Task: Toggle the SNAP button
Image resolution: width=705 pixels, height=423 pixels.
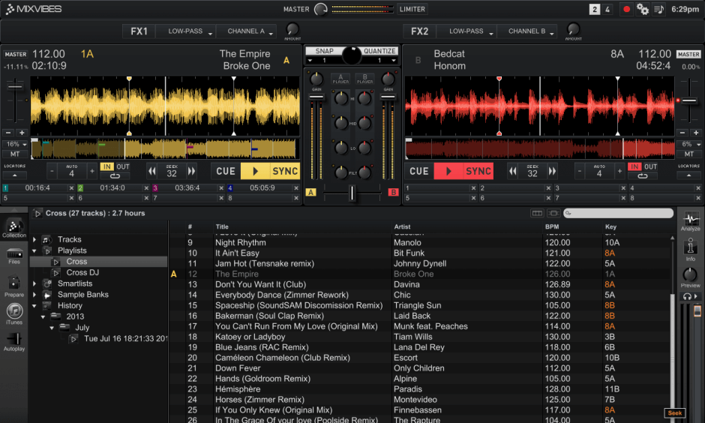Action: 324,51
